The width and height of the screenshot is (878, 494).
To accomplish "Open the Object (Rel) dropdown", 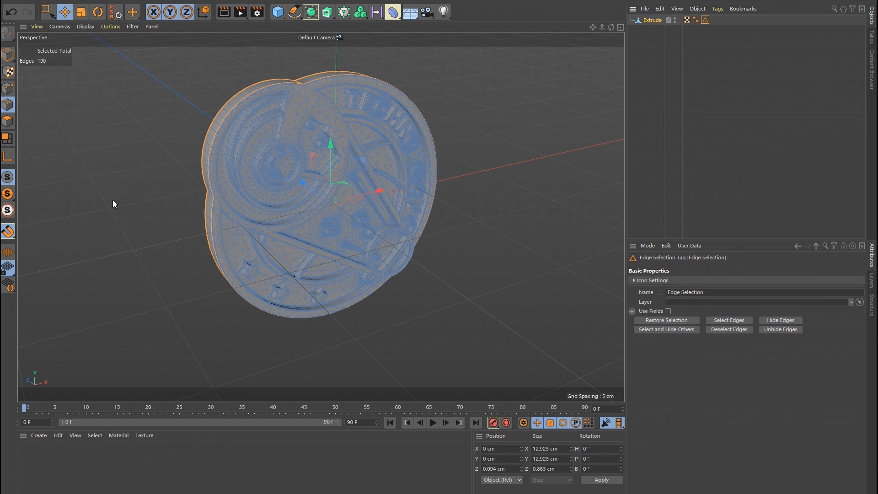I will coord(502,480).
